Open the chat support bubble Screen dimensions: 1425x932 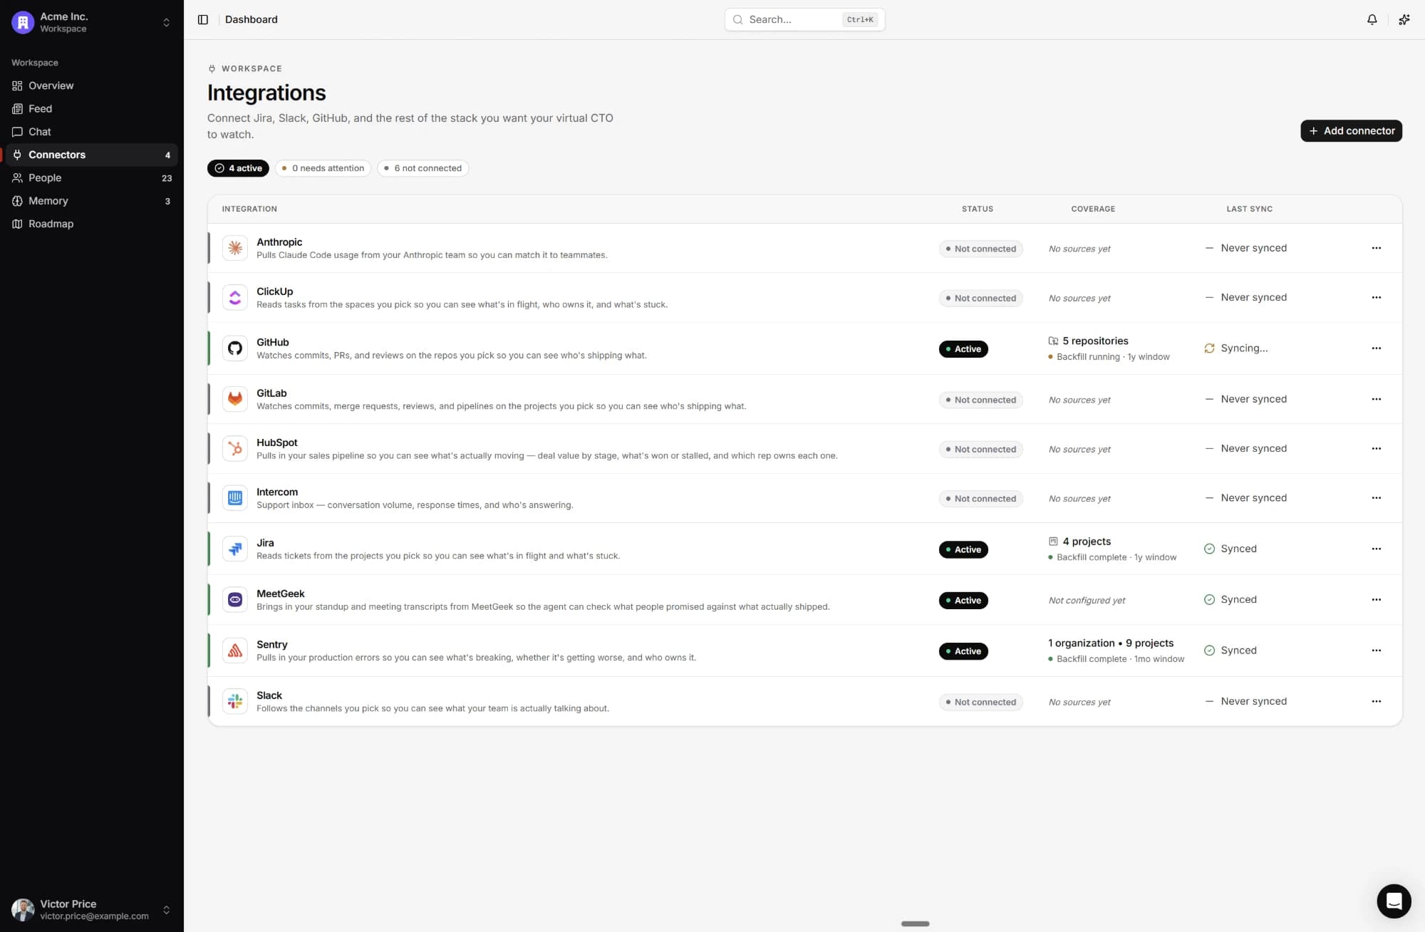pos(1394,901)
